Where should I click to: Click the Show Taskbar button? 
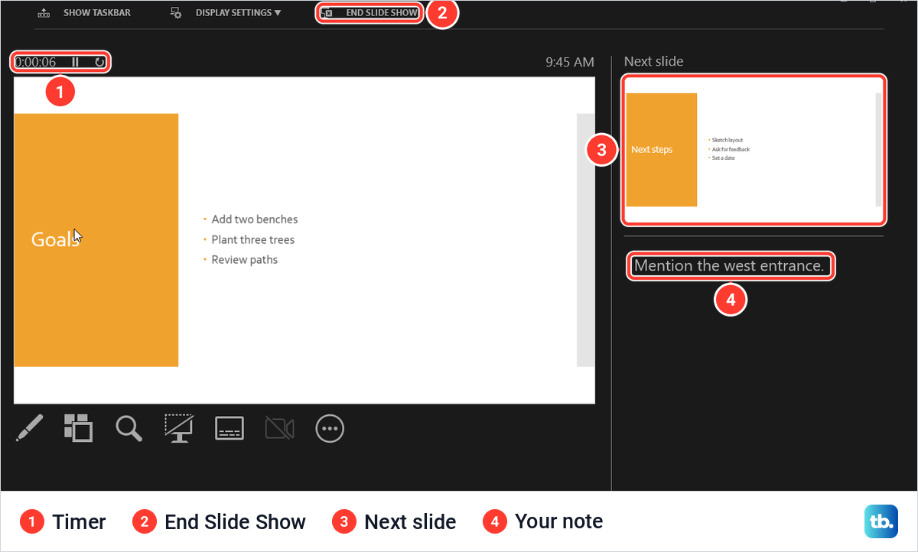(x=84, y=13)
